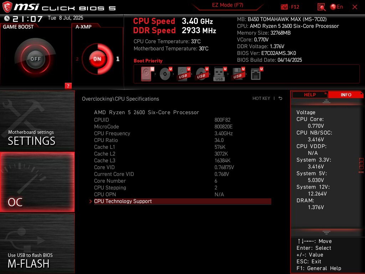This screenshot has height=274, width=365.
Task: Select the network boot device icon
Action: (x=257, y=74)
